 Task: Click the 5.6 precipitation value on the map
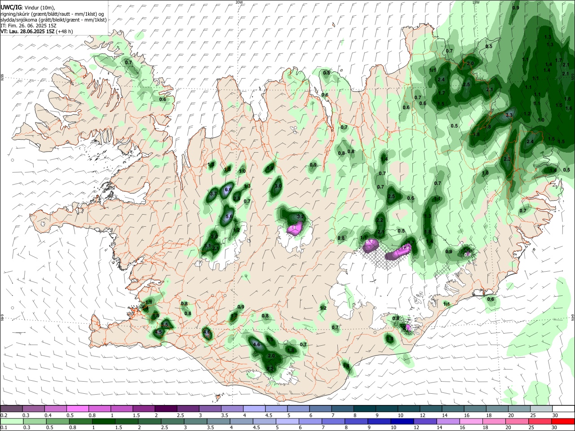coord(229,216)
